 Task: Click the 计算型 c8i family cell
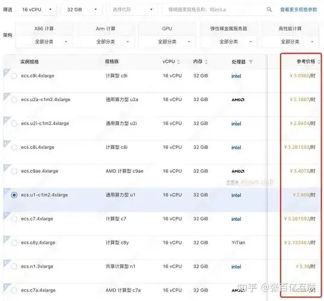pyautogui.click(x=117, y=147)
